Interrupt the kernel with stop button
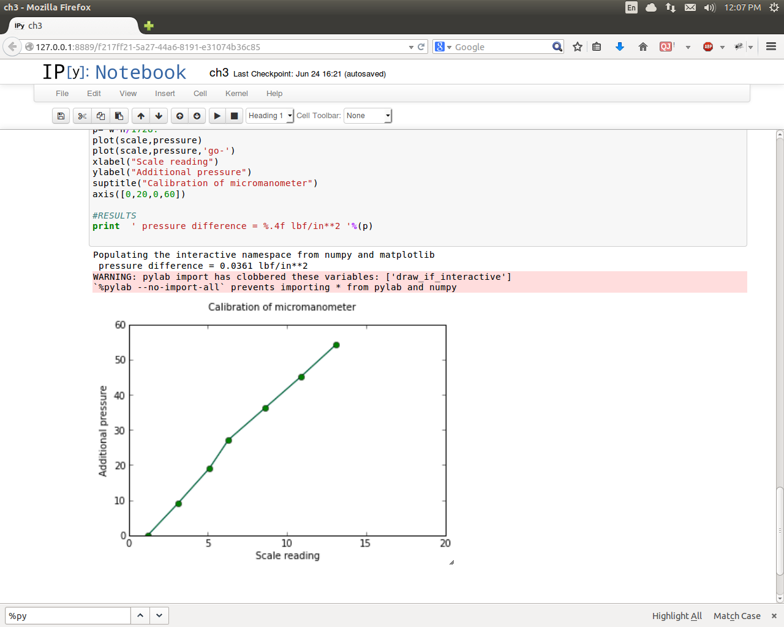784x627 pixels. coord(234,116)
